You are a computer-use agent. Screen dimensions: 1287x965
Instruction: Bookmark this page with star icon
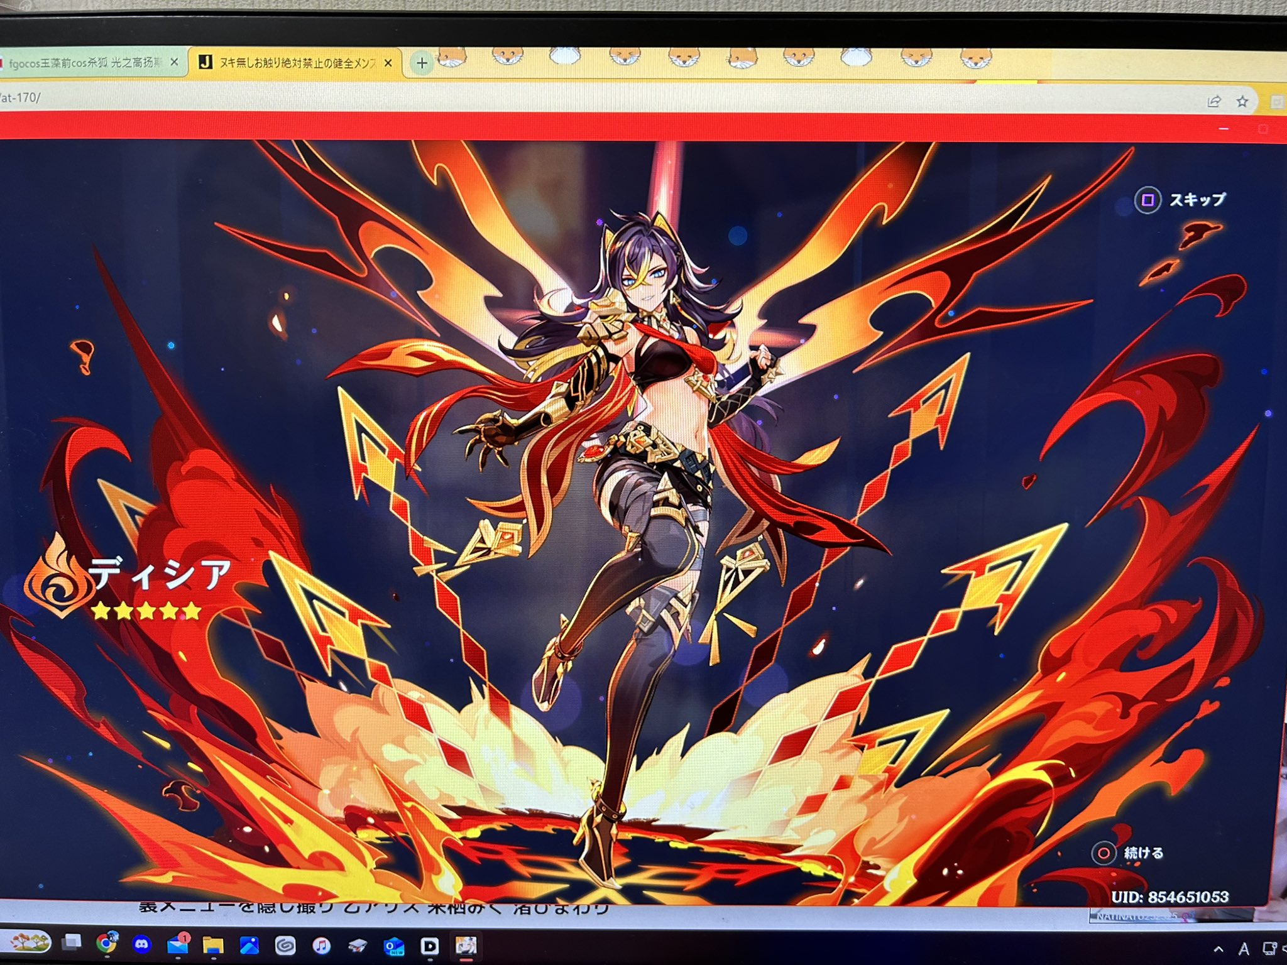(1242, 102)
